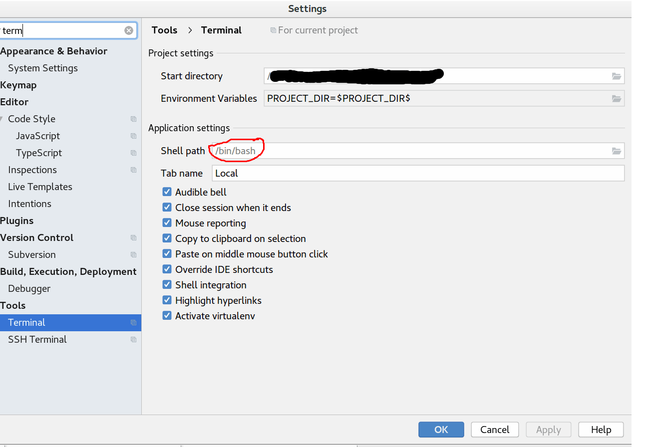This screenshot has width=650, height=447.
Task: Click the For current project icon in header
Action: coord(273,30)
